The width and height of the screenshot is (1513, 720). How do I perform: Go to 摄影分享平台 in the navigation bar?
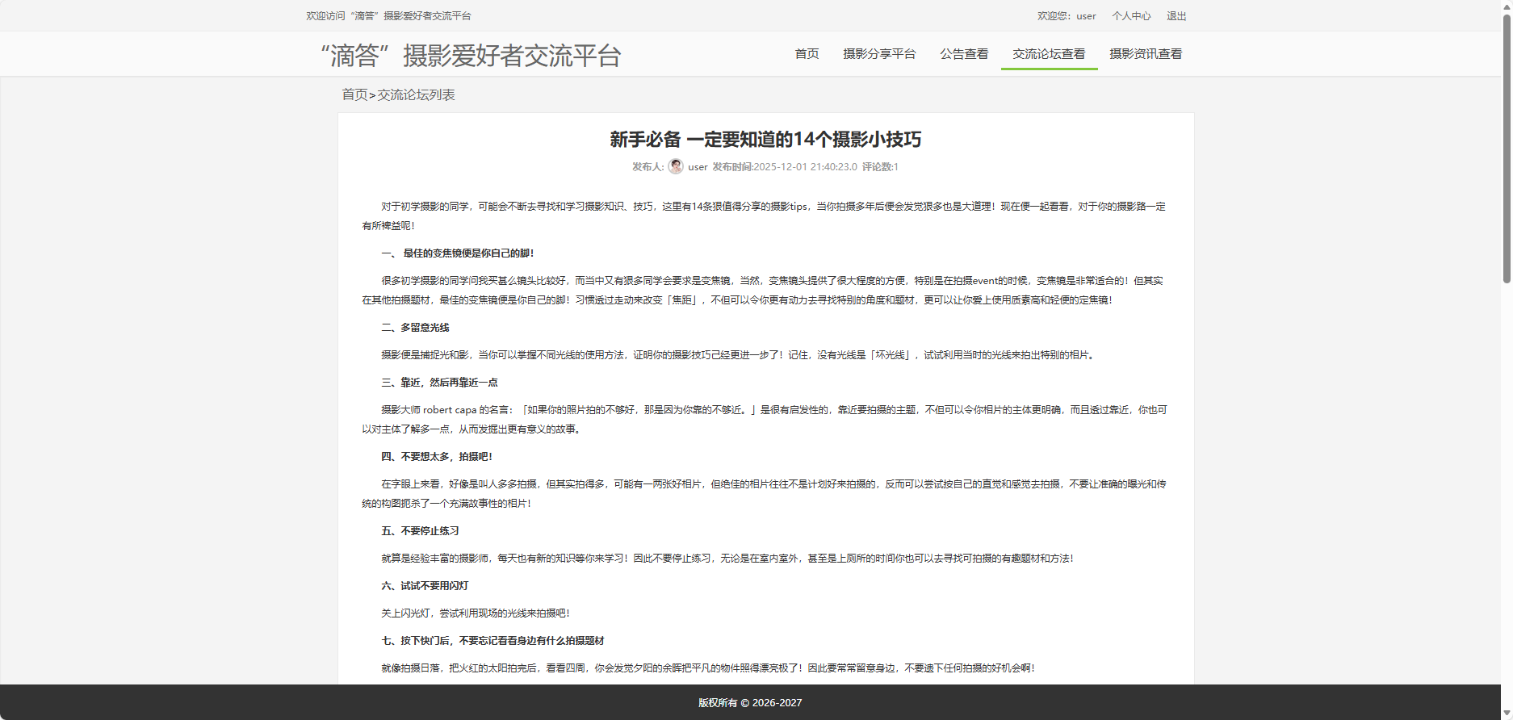pyautogui.click(x=879, y=54)
